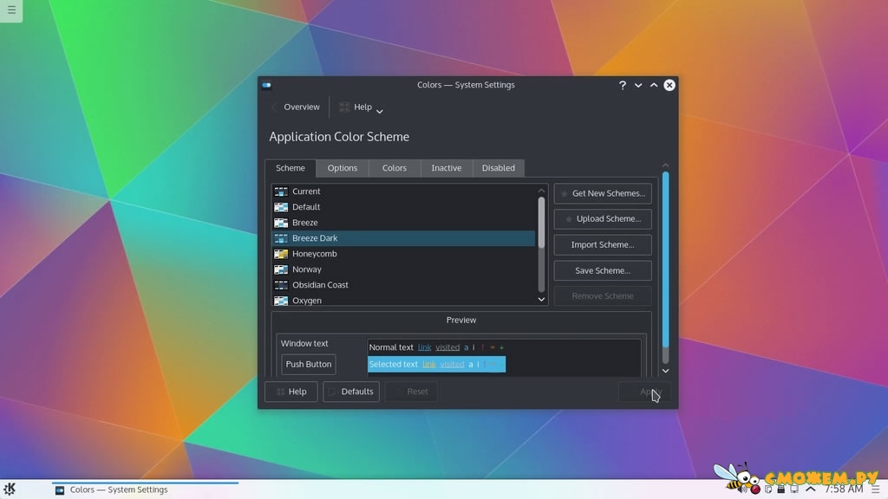888x499 pixels.
Task: Click the preview Push Button
Action: [x=309, y=365]
